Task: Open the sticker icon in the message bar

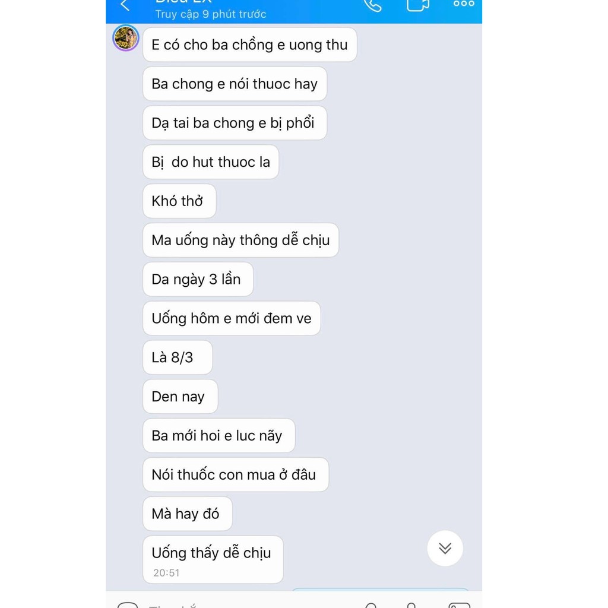Action: pyautogui.click(x=128, y=605)
